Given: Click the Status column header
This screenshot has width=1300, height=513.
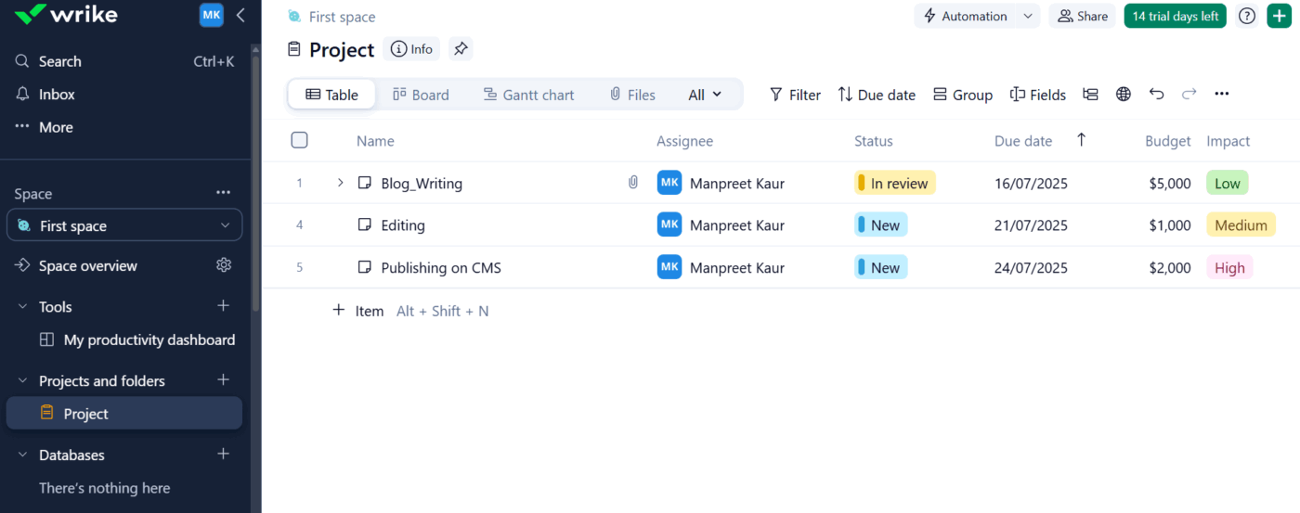Looking at the screenshot, I should [873, 141].
